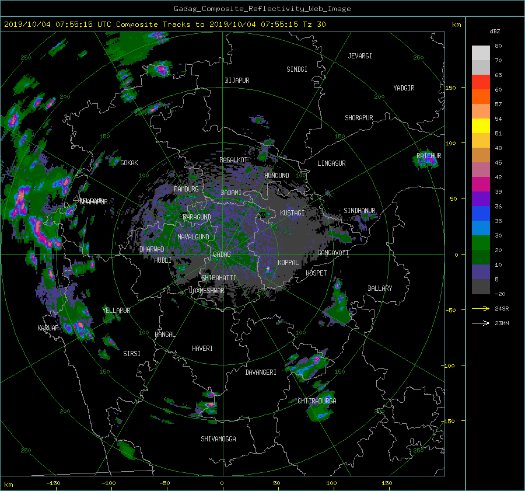Click the JEVARGI city label

[360, 56]
